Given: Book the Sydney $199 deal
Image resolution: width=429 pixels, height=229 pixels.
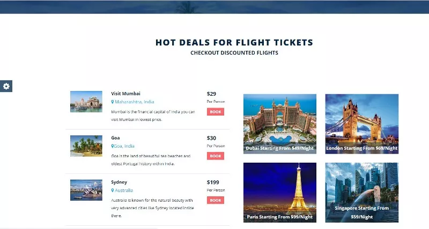Looking at the screenshot, I should (215, 200).
